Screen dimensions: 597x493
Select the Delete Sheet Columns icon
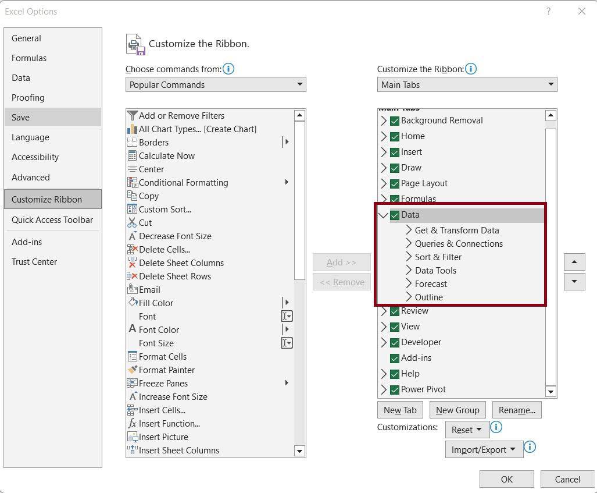132,263
